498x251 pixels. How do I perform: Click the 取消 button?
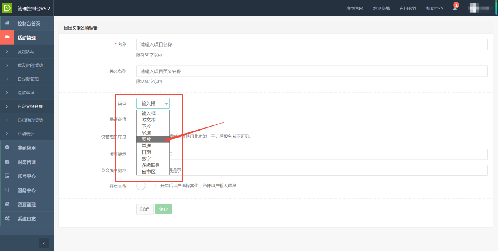[145, 209]
